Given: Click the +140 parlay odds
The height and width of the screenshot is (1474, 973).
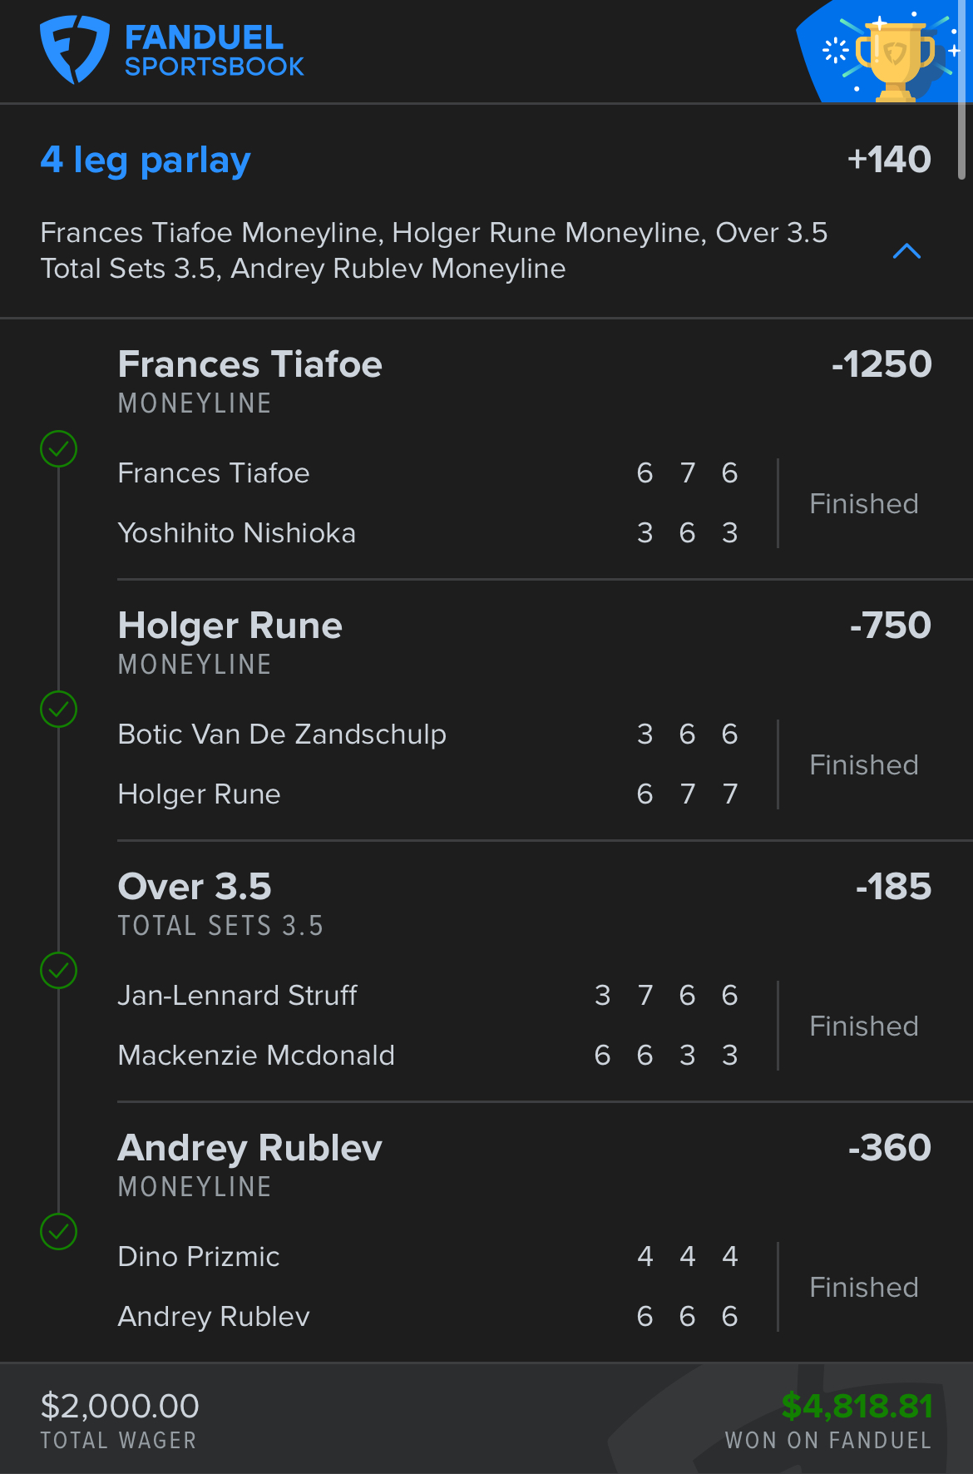Looking at the screenshot, I should (x=888, y=160).
